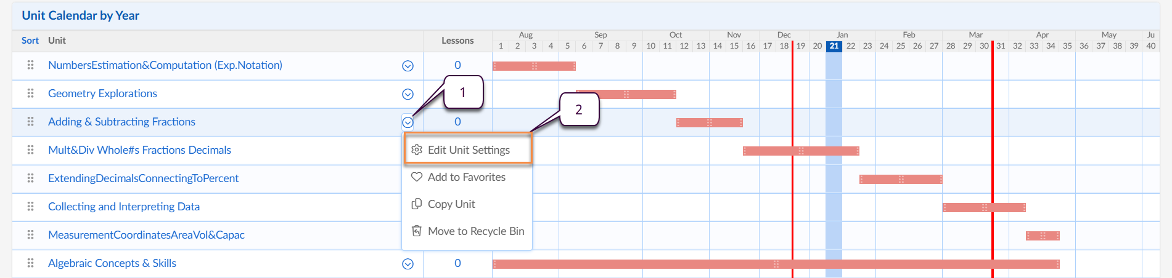Select Edit Unit Settings menu option
The image size is (1172, 278).
[469, 150]
